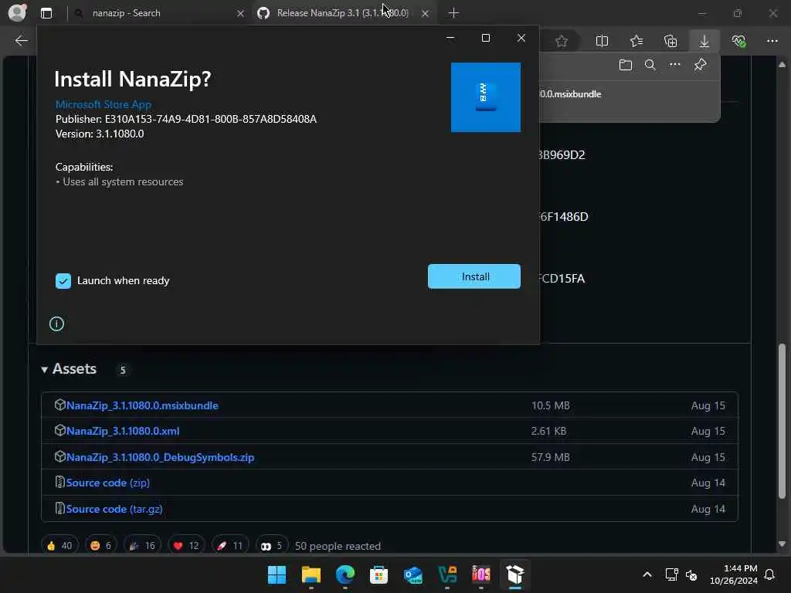Screen dimensions: 791x593
Task: Open the taskbar clock and date
Action: [x=733, y=574]
